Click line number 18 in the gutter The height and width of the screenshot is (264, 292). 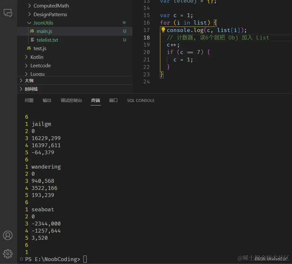pyautogui.click(x=147, y=38)
